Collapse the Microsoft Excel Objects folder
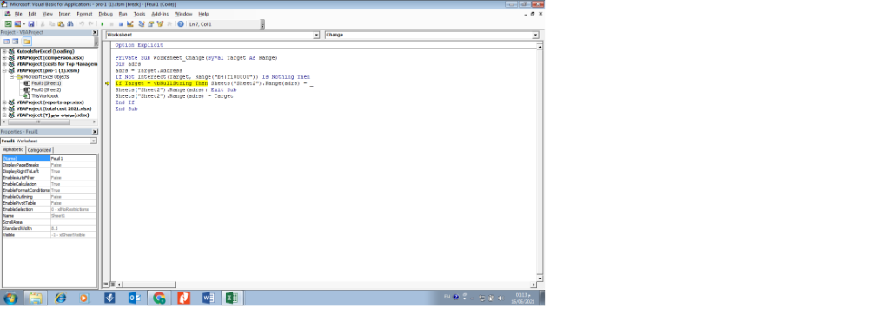The height and width of the screenshot is (328, 869). tap(11, 77)
